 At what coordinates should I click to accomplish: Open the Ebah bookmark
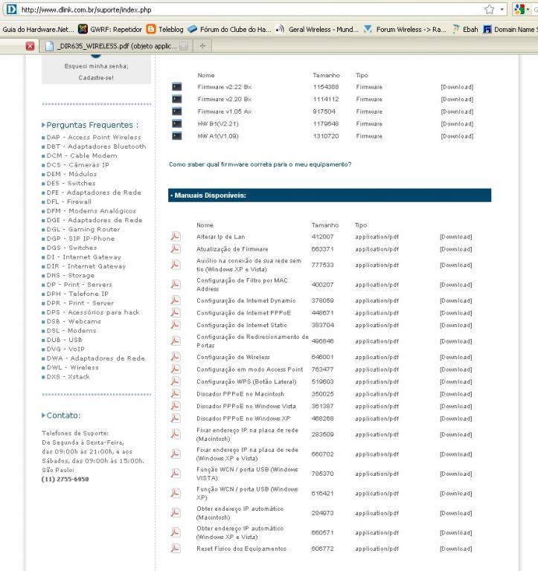tap(465, 29)
